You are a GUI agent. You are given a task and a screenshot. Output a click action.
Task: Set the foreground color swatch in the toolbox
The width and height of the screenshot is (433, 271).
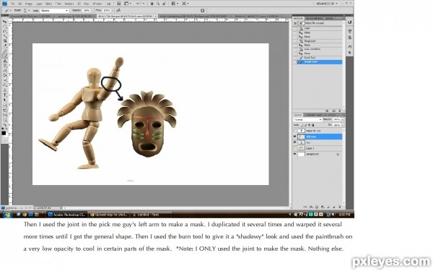[4, 133]
